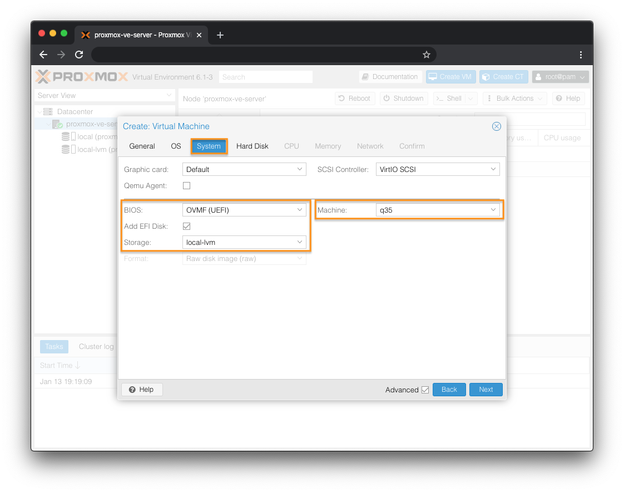Click the dialog Help question-mark icon
Image resolution: width=624 pixels, height=492 pixels.
point(132,390)
